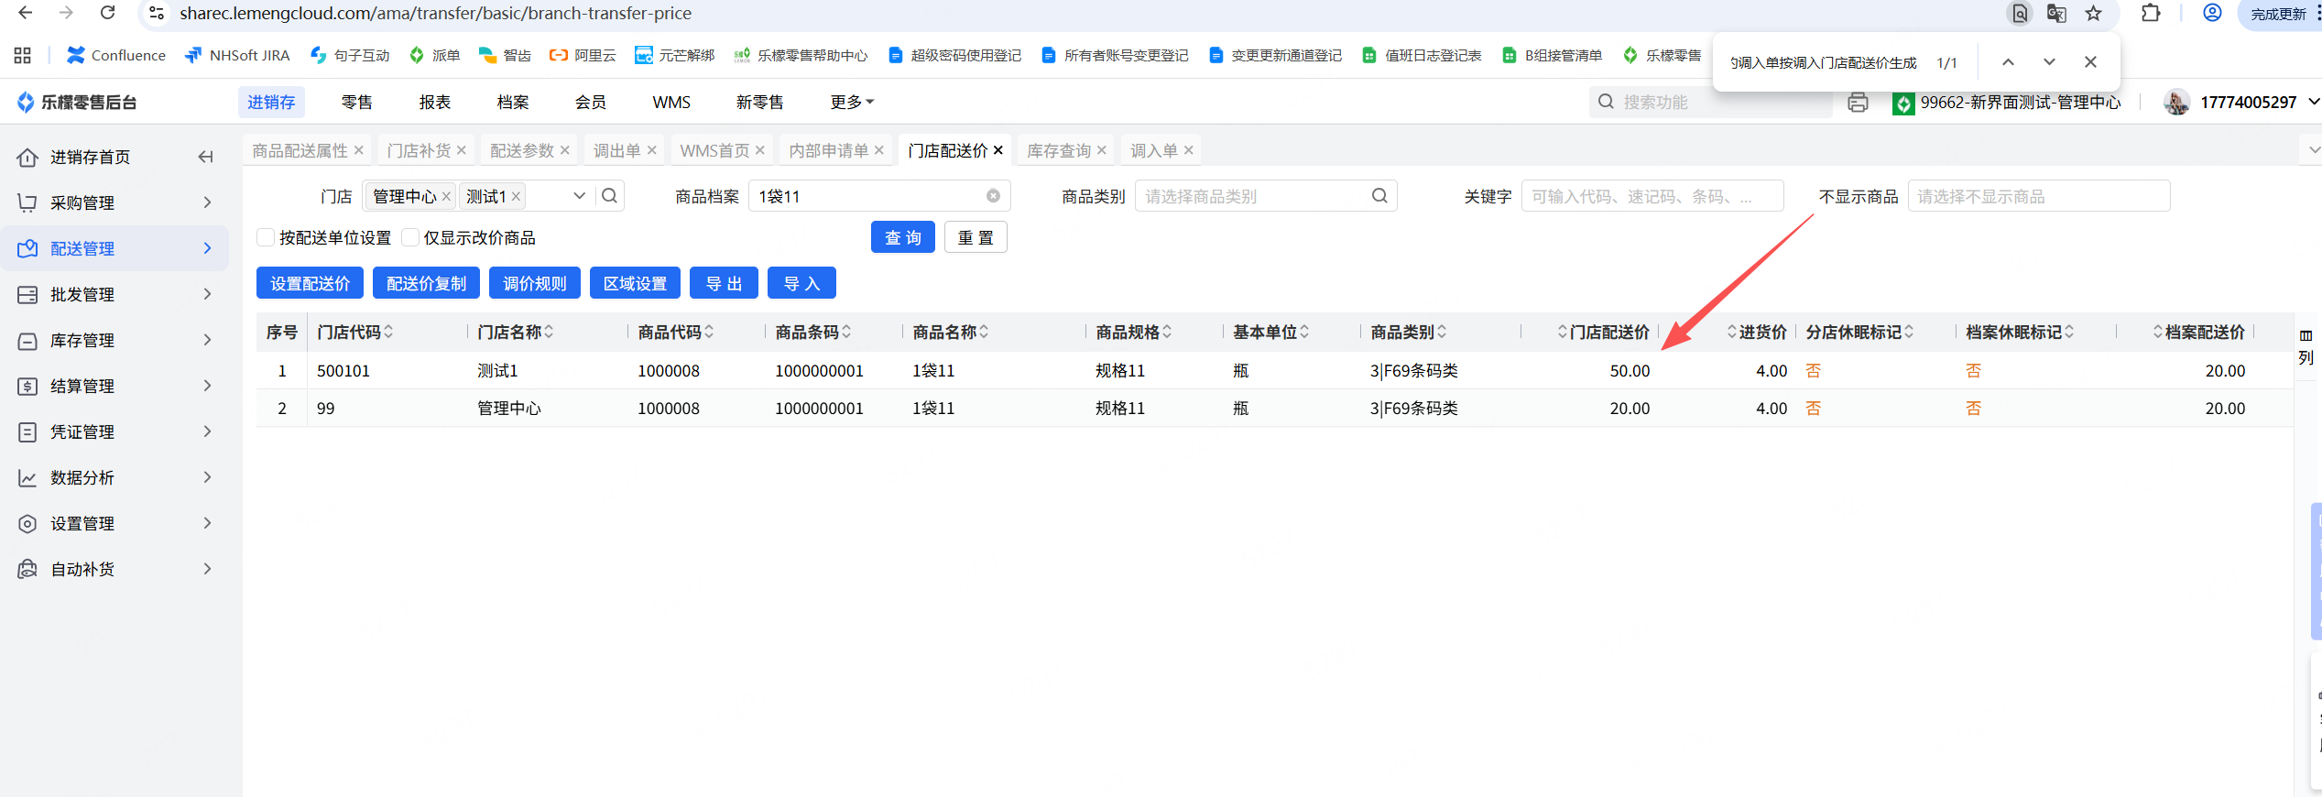Bookmark this page with the star icon
Screen dimensions: 2322x797
[2094, 13]
